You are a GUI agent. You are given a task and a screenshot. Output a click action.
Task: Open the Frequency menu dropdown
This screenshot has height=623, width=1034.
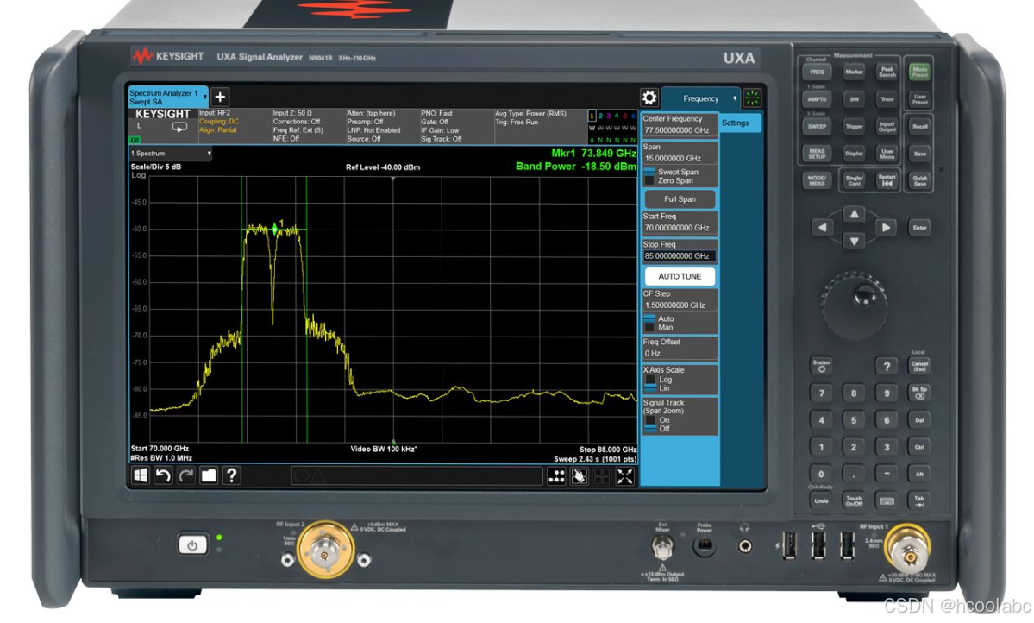[700, 98]
